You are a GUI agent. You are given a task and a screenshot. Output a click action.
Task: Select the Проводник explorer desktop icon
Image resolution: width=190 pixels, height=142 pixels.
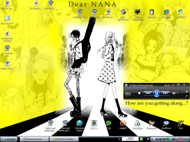click(x=152, y=125)
